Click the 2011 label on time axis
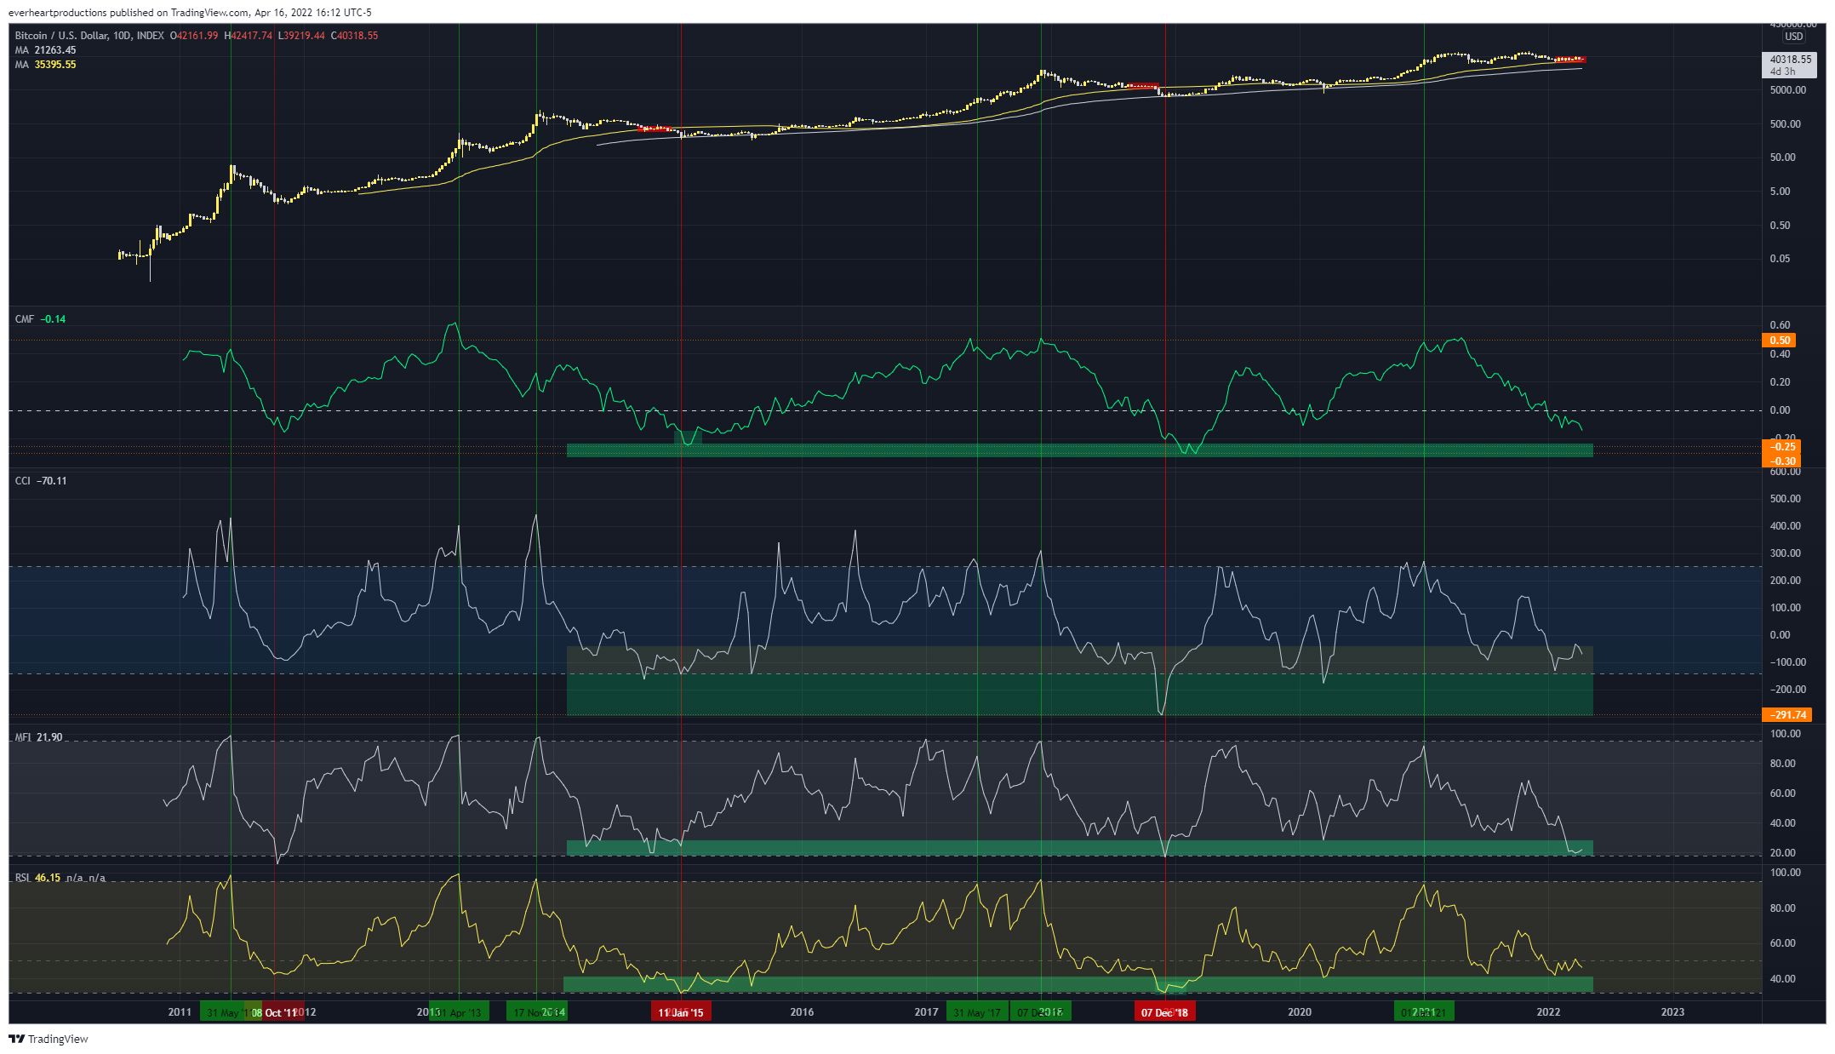The width and height of the screenshot is (1835, 1054). click(180, 1012)
